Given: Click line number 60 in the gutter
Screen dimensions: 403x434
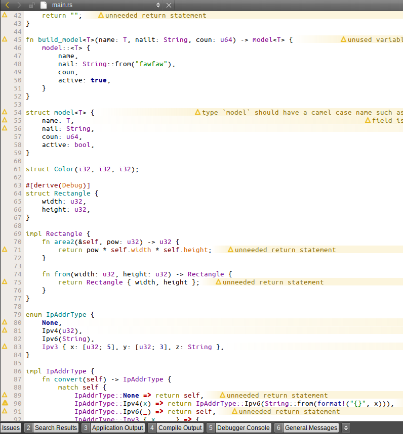Looking at the screenshot, I should point(18,161).
